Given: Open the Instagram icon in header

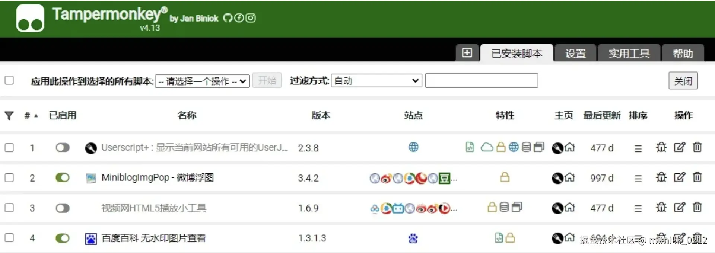Looking at the screenshot, I should (251, 18).
